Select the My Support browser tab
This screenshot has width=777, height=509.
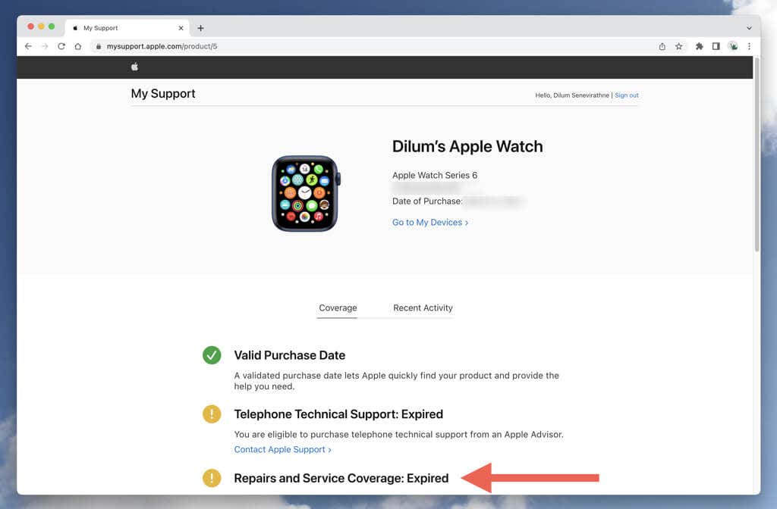coord(127,28)
